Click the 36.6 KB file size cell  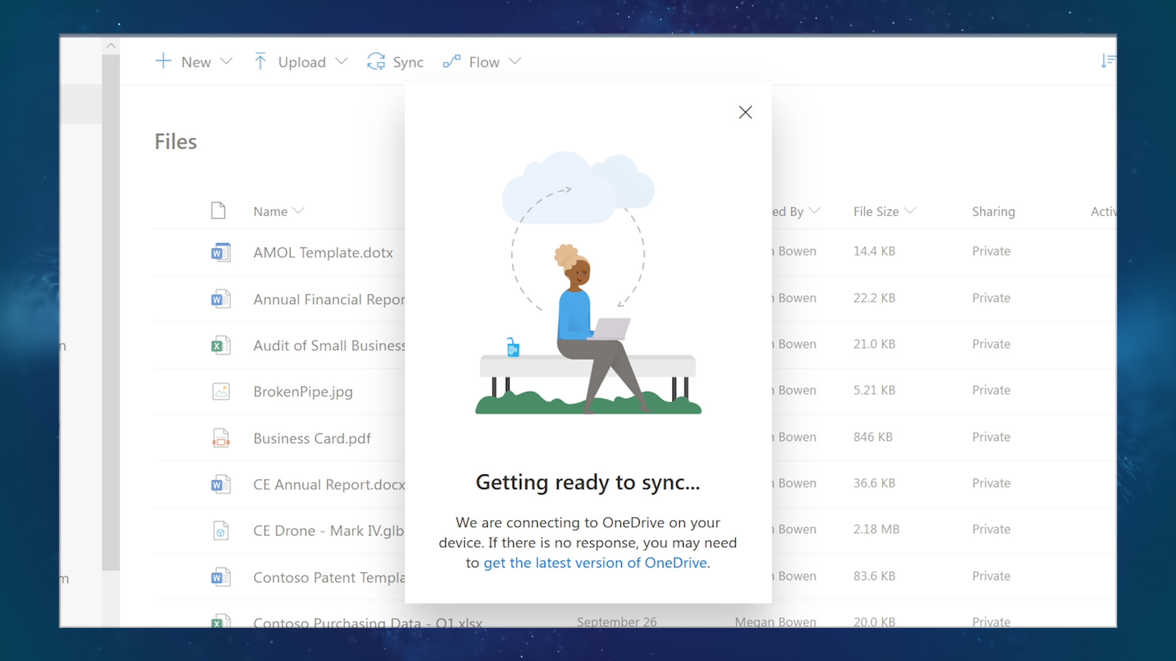874,483
